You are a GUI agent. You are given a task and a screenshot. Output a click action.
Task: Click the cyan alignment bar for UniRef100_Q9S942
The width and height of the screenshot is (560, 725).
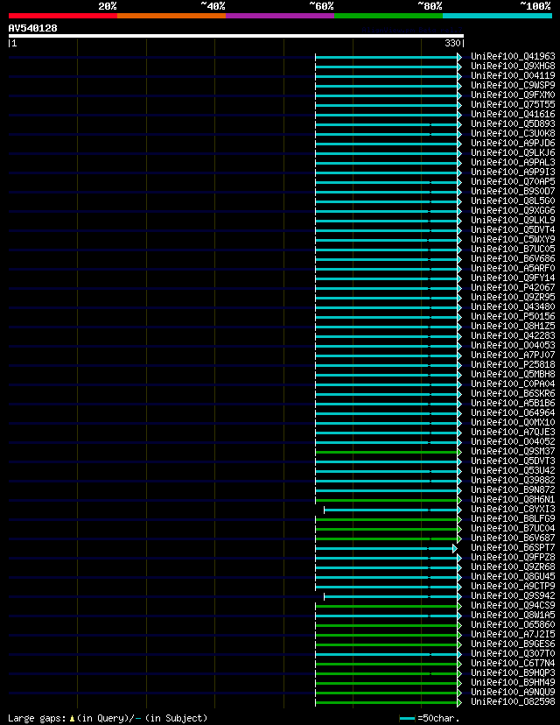coord(393,596)
